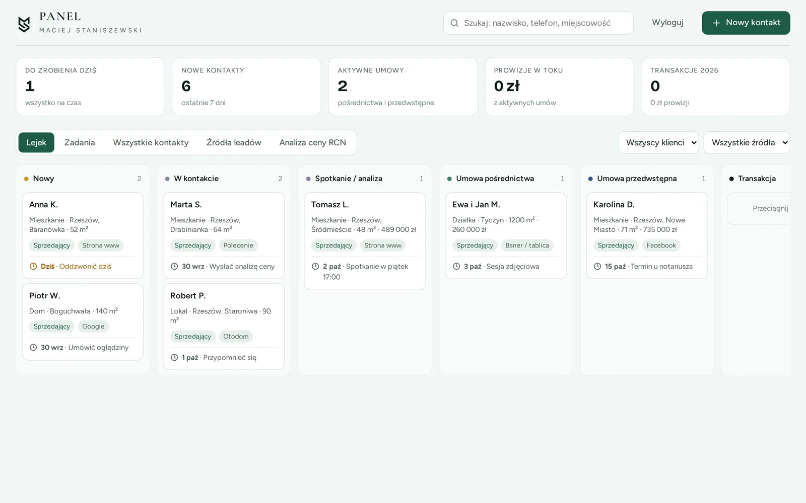Click the clock icon on Ewa i Jan M. card
The image size is (806, 503).
(456, 267)
